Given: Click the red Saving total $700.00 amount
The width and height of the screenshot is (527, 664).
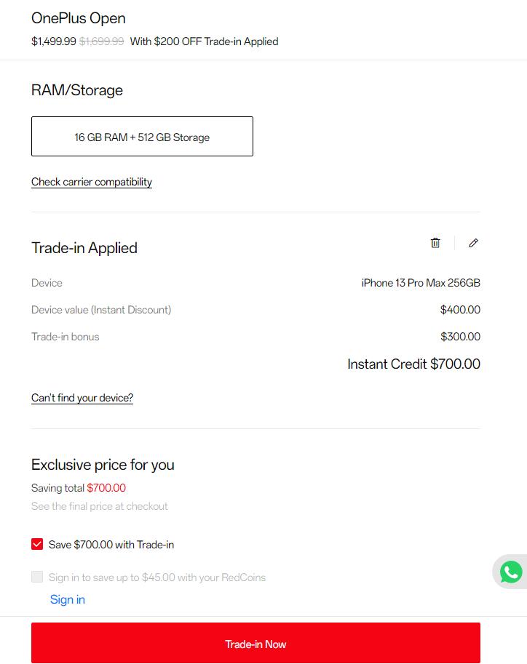Looking at the screenshot, I should [106, 488].
